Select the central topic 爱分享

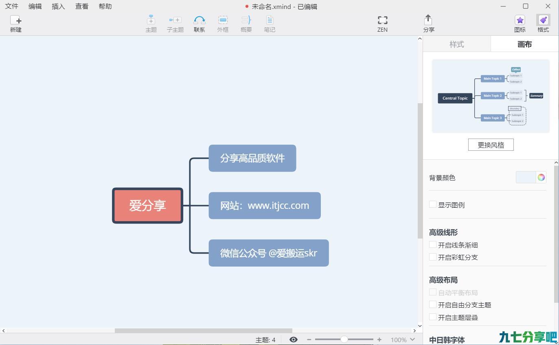click(147, 205)
